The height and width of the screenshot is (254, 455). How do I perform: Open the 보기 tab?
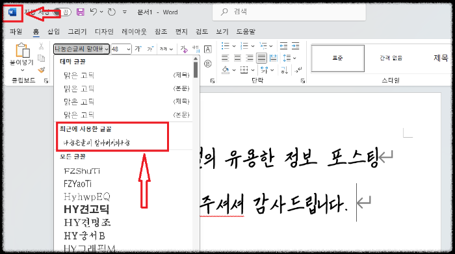pos(222,31)
